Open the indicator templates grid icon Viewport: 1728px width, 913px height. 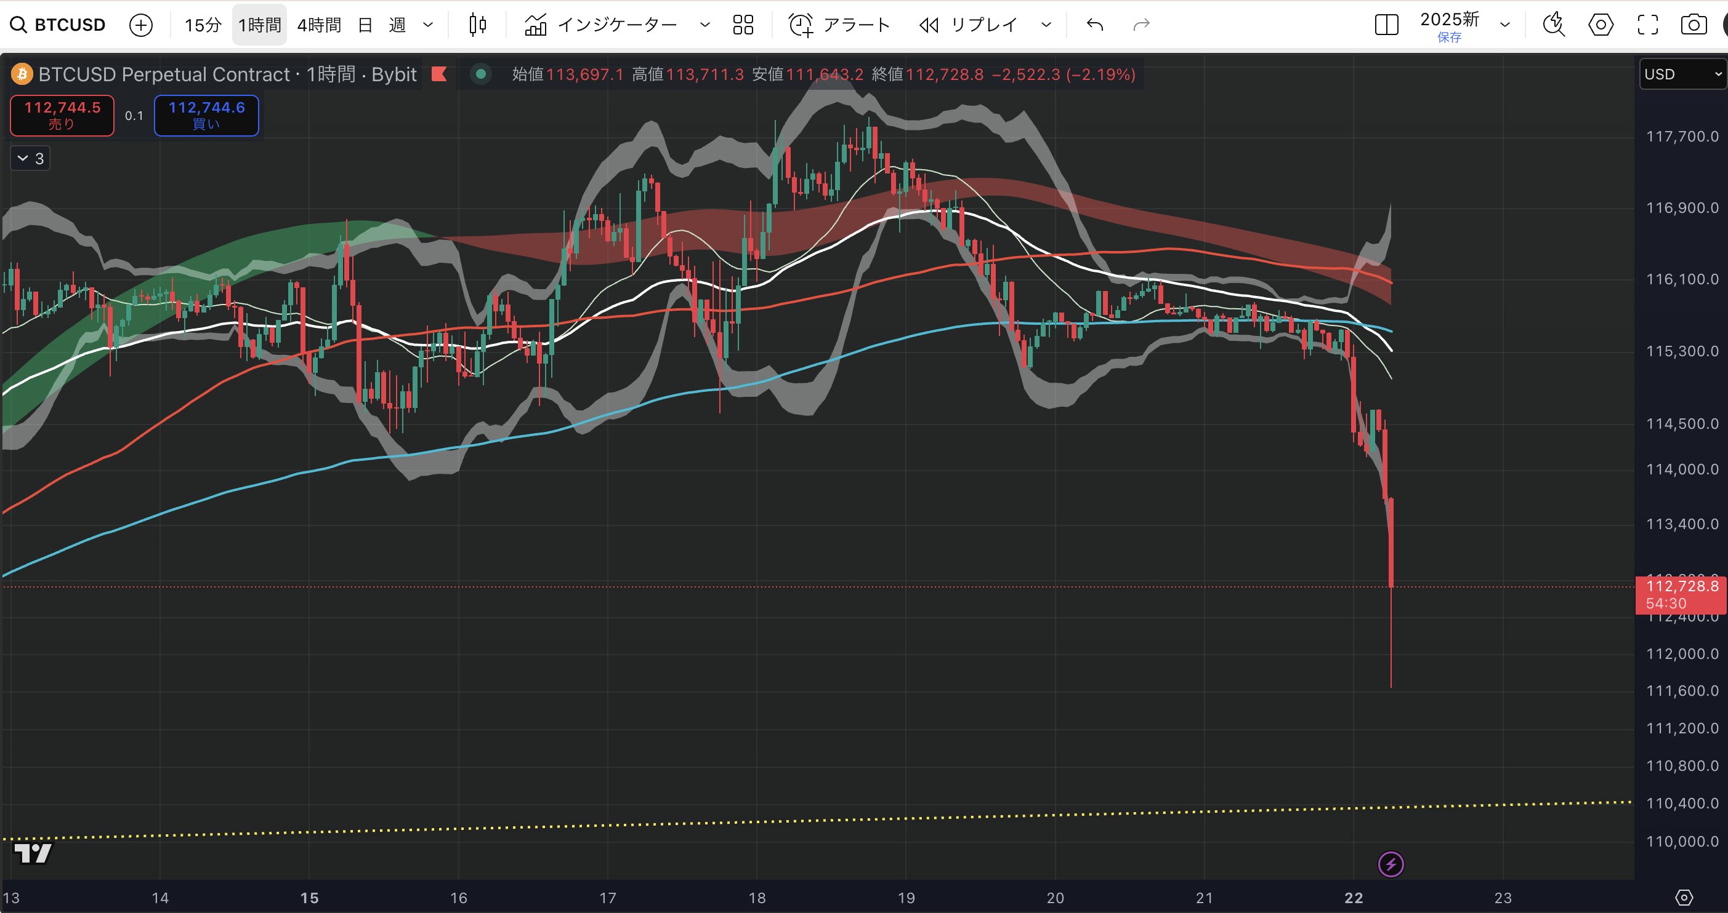tap(743, 25)
